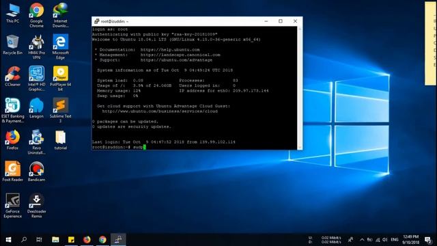Open taskbar search

point(24,240)
